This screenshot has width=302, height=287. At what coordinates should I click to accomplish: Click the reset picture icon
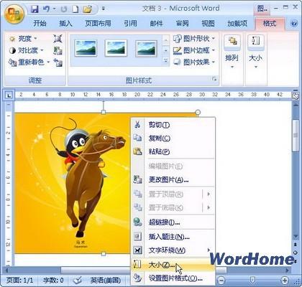[58, 62]
